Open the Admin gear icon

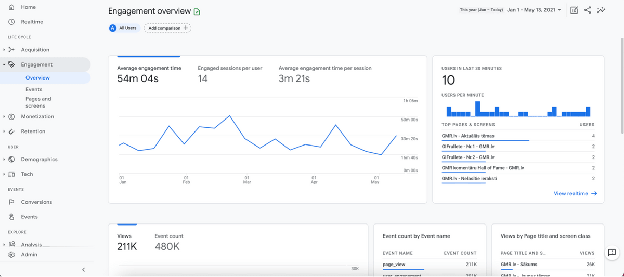click(x=11, y=255)
